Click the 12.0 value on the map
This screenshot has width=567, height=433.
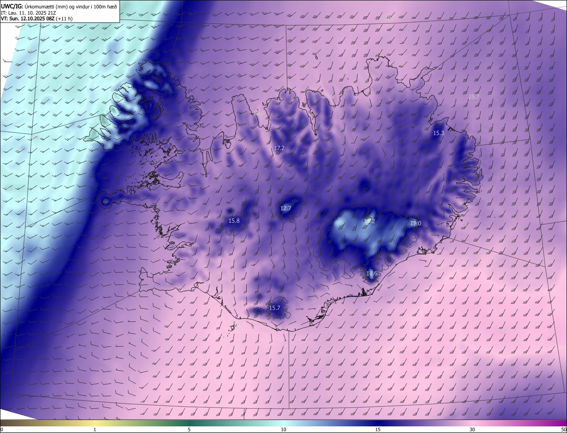click(x=416, y=223)
